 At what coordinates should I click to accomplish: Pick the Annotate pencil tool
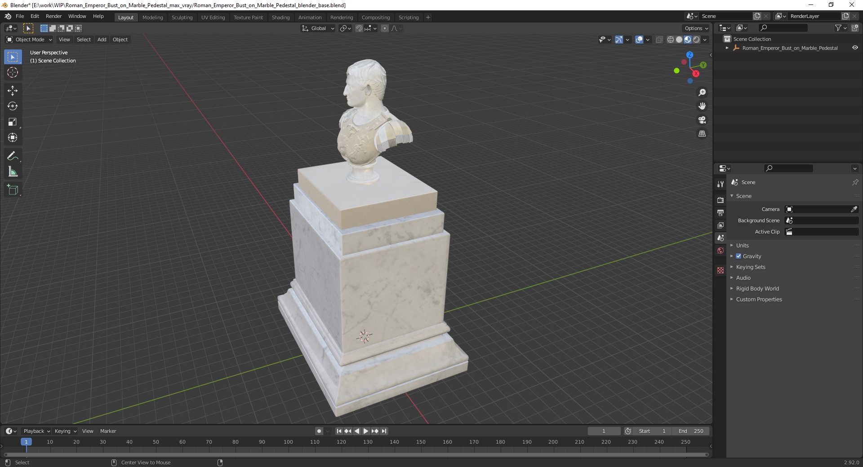click(13, 156)
